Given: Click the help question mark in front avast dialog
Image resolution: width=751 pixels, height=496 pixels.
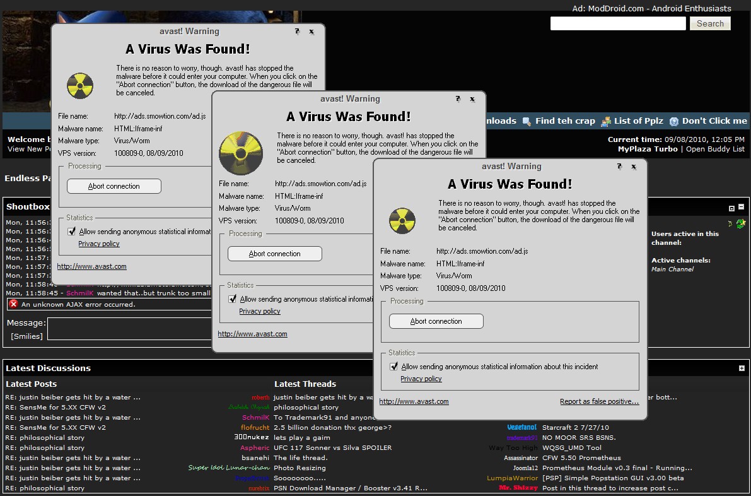Looking at the screenshot, I should (x=619, y=167).
